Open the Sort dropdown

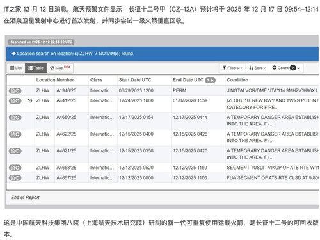257,68
